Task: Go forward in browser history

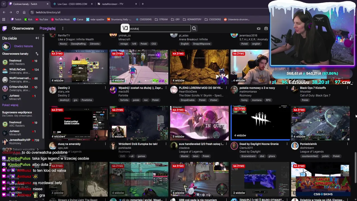Action: pos(11,12)
